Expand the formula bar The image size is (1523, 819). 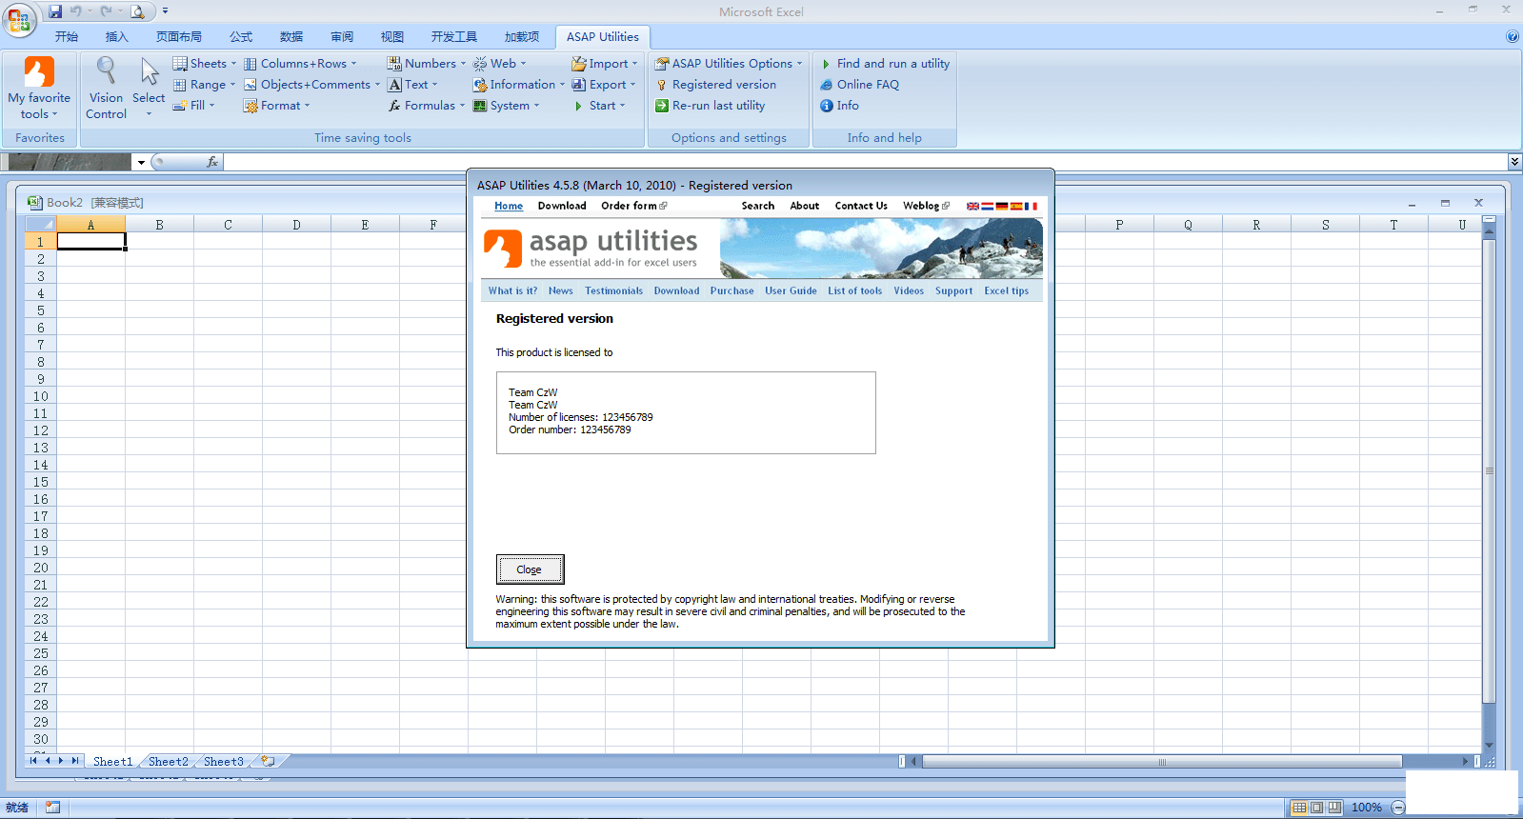[1514, 162]
